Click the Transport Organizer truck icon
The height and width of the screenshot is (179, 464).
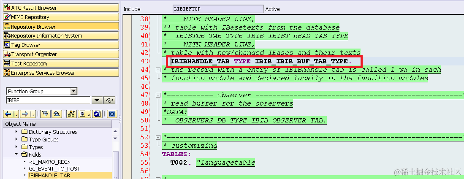(7, 54)
